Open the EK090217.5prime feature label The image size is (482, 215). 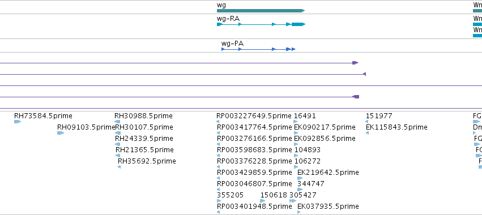point(325,127)
